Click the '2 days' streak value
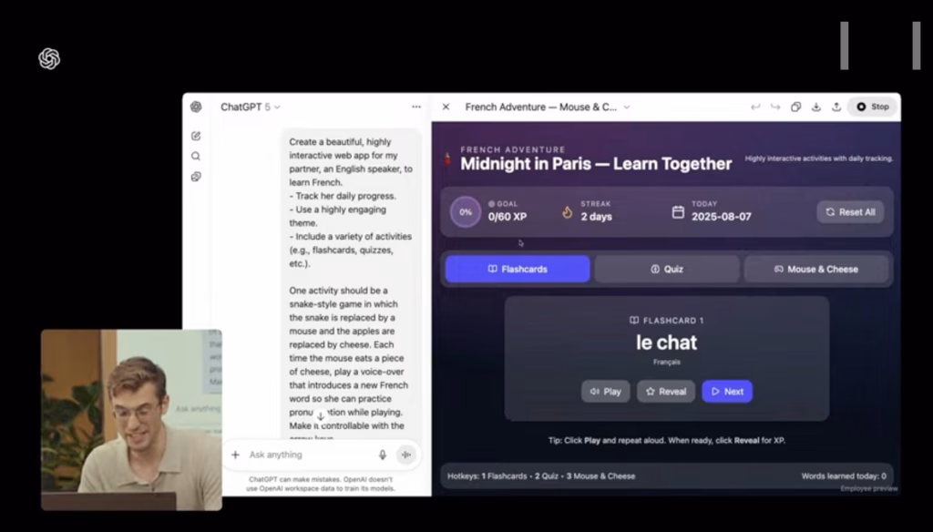The width and height of the screenshot is (933, 532). [x=596, y=217]
